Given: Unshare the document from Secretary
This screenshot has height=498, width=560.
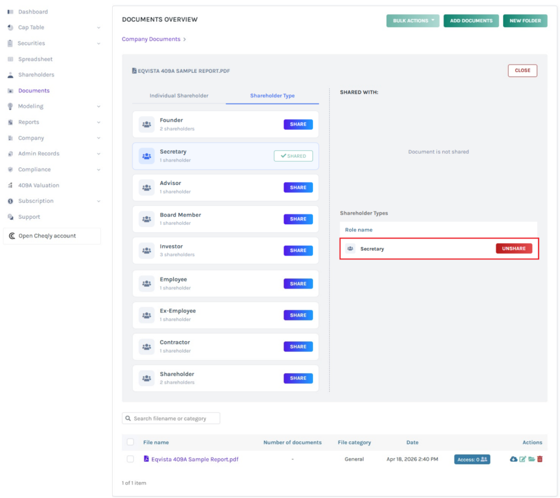Looking at the screenshot, I should click(x=514, y=248).
